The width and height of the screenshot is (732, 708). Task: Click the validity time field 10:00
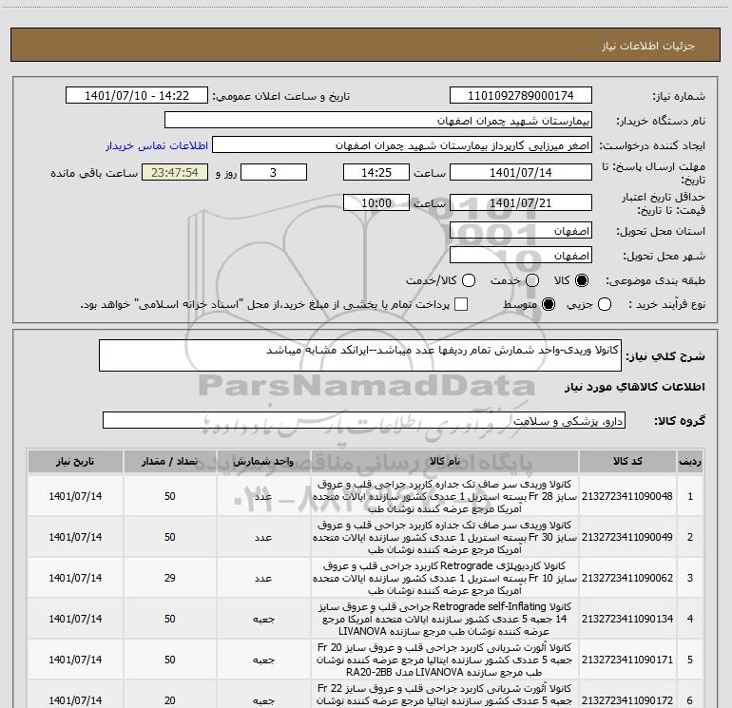(x=376, y=202)
